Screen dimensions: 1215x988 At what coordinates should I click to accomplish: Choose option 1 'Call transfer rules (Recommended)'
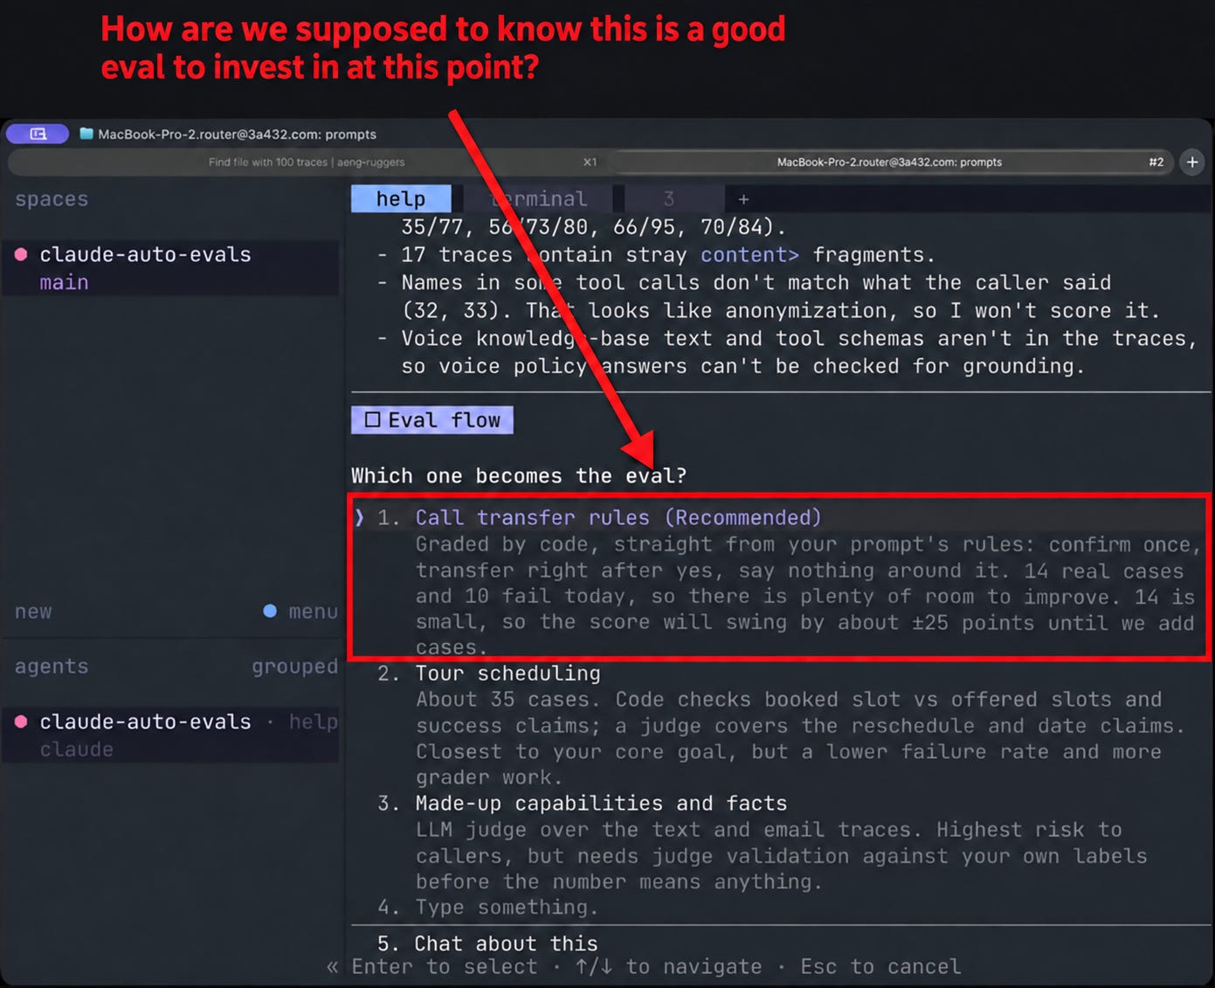pyautogui.click(x=618, y=517)
